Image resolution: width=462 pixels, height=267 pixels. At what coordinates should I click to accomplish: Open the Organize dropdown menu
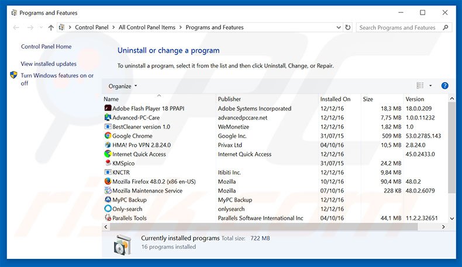(x=123, y=86)
